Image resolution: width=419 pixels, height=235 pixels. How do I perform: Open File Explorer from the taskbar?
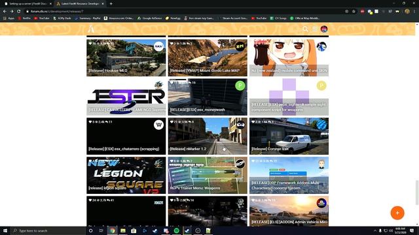click(x=123, y=230)
